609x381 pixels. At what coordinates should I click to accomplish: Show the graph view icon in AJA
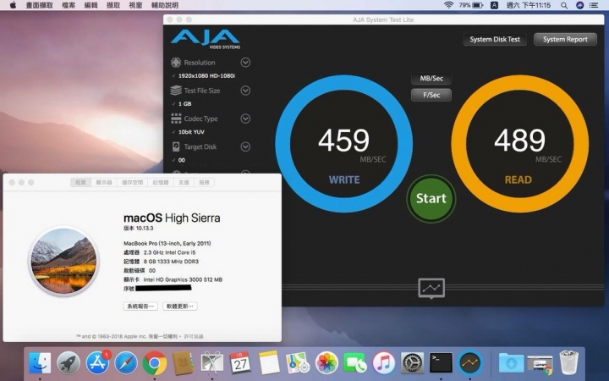coord(431,289)
